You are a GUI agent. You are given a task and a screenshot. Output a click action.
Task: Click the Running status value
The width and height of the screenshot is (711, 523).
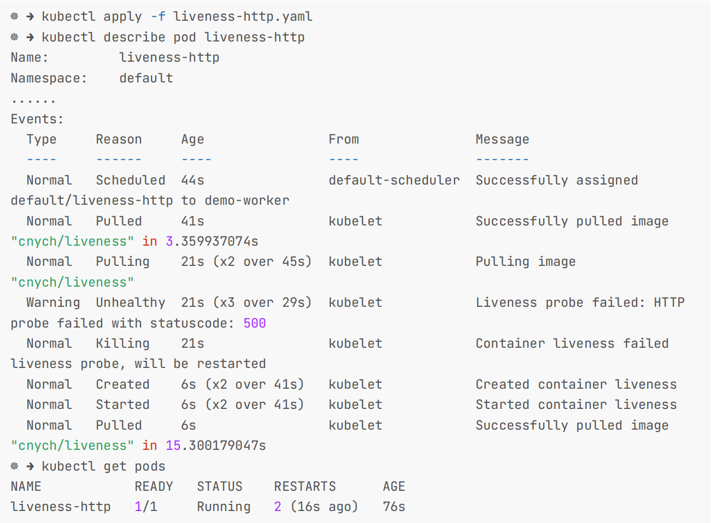tap(224, 507)
